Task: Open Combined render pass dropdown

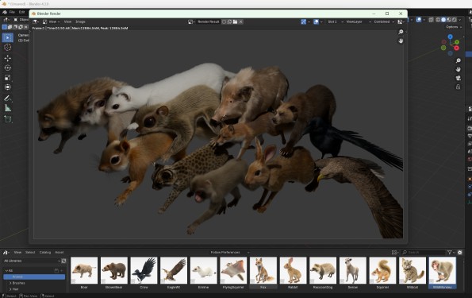Action: point(384,21)
